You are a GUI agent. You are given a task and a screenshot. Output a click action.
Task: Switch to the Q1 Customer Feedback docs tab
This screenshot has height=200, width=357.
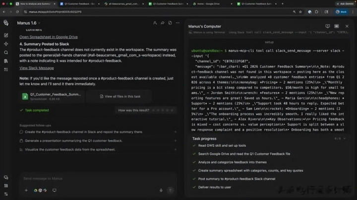[x=80, y=4]
